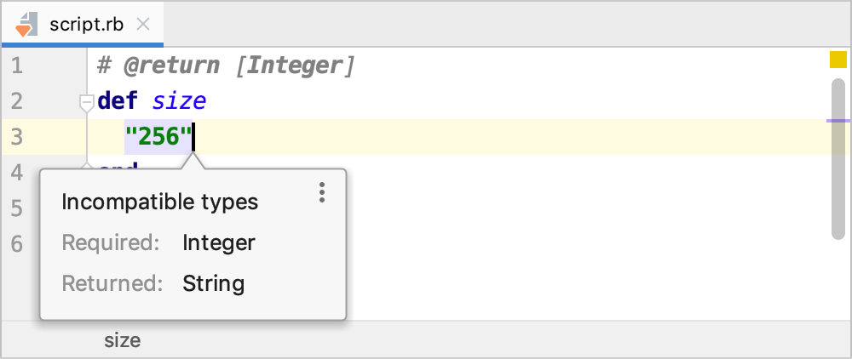Screen dimensions: 852x359
Task: Click the Integer required type in tooltip
Action: coord(219,243)
